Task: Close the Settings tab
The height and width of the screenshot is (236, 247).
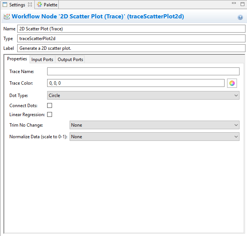Action: [30, 4]
